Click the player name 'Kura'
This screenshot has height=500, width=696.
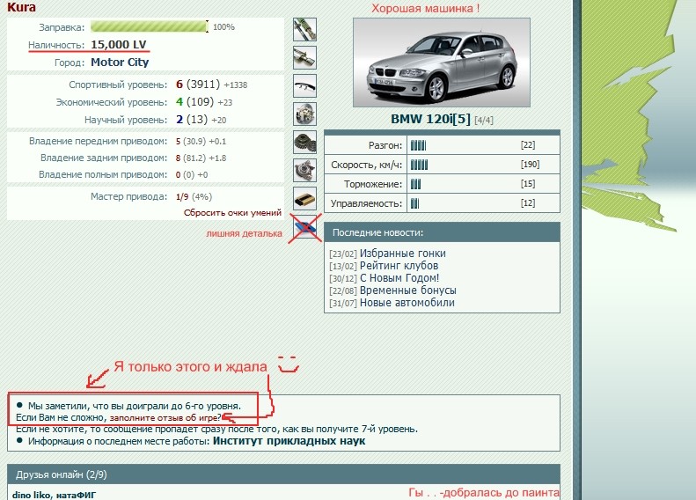click(x=21, y=7)
